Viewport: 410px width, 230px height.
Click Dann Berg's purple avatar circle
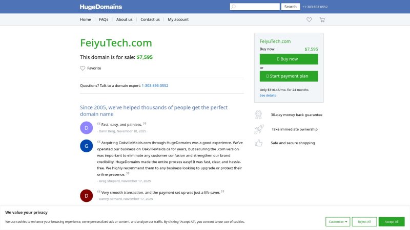pos(87,128)
